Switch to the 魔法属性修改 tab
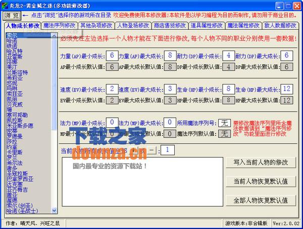Viewport: 303px width, 229px height. 243,26
